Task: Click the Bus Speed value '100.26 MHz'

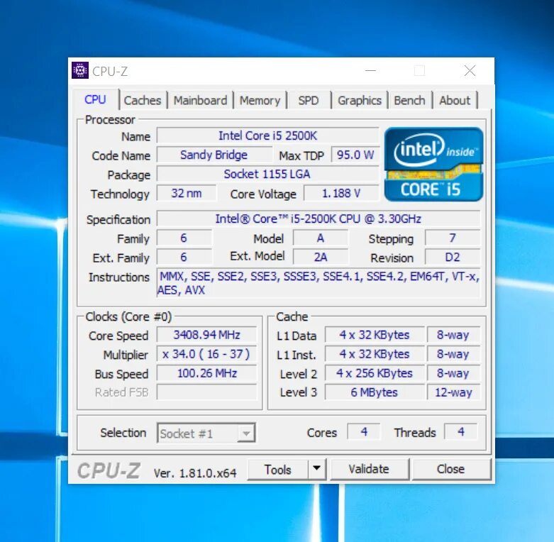Action: point(206,372)
